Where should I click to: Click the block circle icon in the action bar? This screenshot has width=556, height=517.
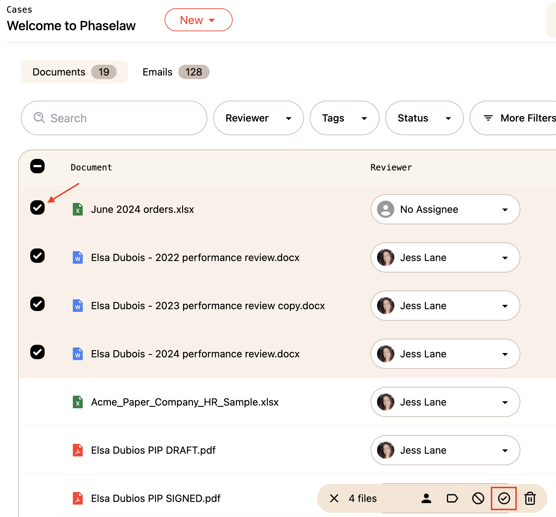478,498
